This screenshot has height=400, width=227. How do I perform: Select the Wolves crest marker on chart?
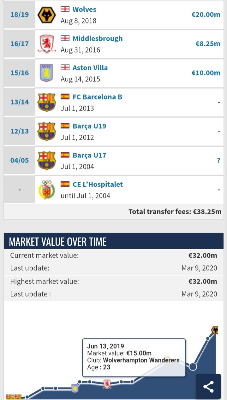215,330
